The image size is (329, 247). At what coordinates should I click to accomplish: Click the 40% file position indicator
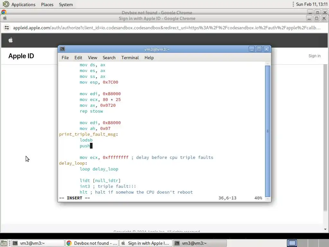tap(258, 198)
